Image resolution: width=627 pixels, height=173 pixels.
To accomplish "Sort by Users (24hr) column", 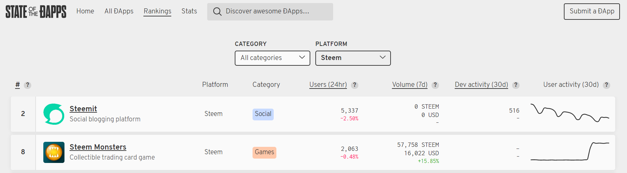I will tap(328, 84).
